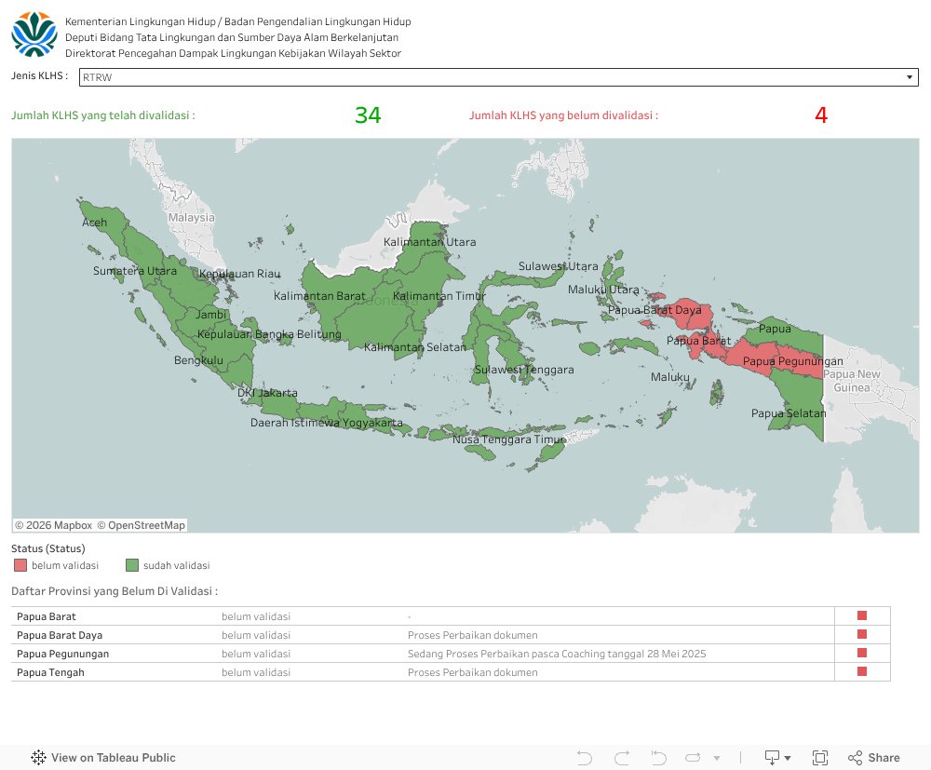Screen dimensions: 931x770
Task: Click the Refresh data icon
Action: 694,758
